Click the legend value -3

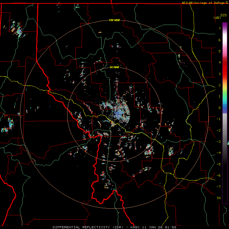(219, 142)
